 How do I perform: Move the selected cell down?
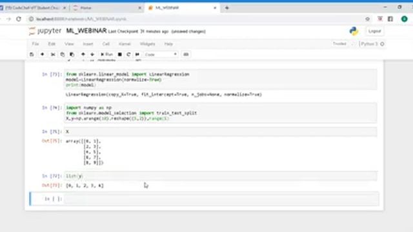pyautogui.click(x=92, y=54)
